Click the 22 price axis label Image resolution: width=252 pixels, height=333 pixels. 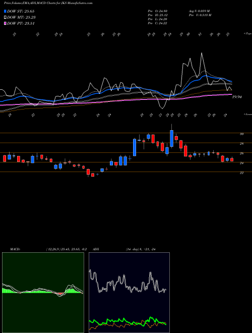point(241,173)
